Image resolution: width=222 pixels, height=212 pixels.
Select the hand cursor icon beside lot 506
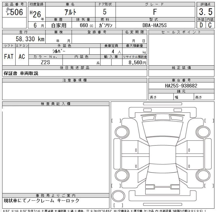point(8,10)
